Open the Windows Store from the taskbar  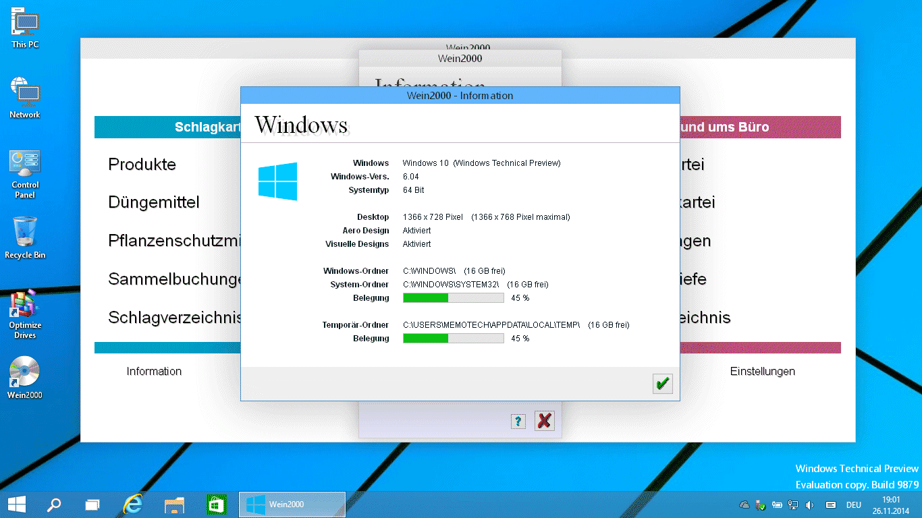pos(215,504)
